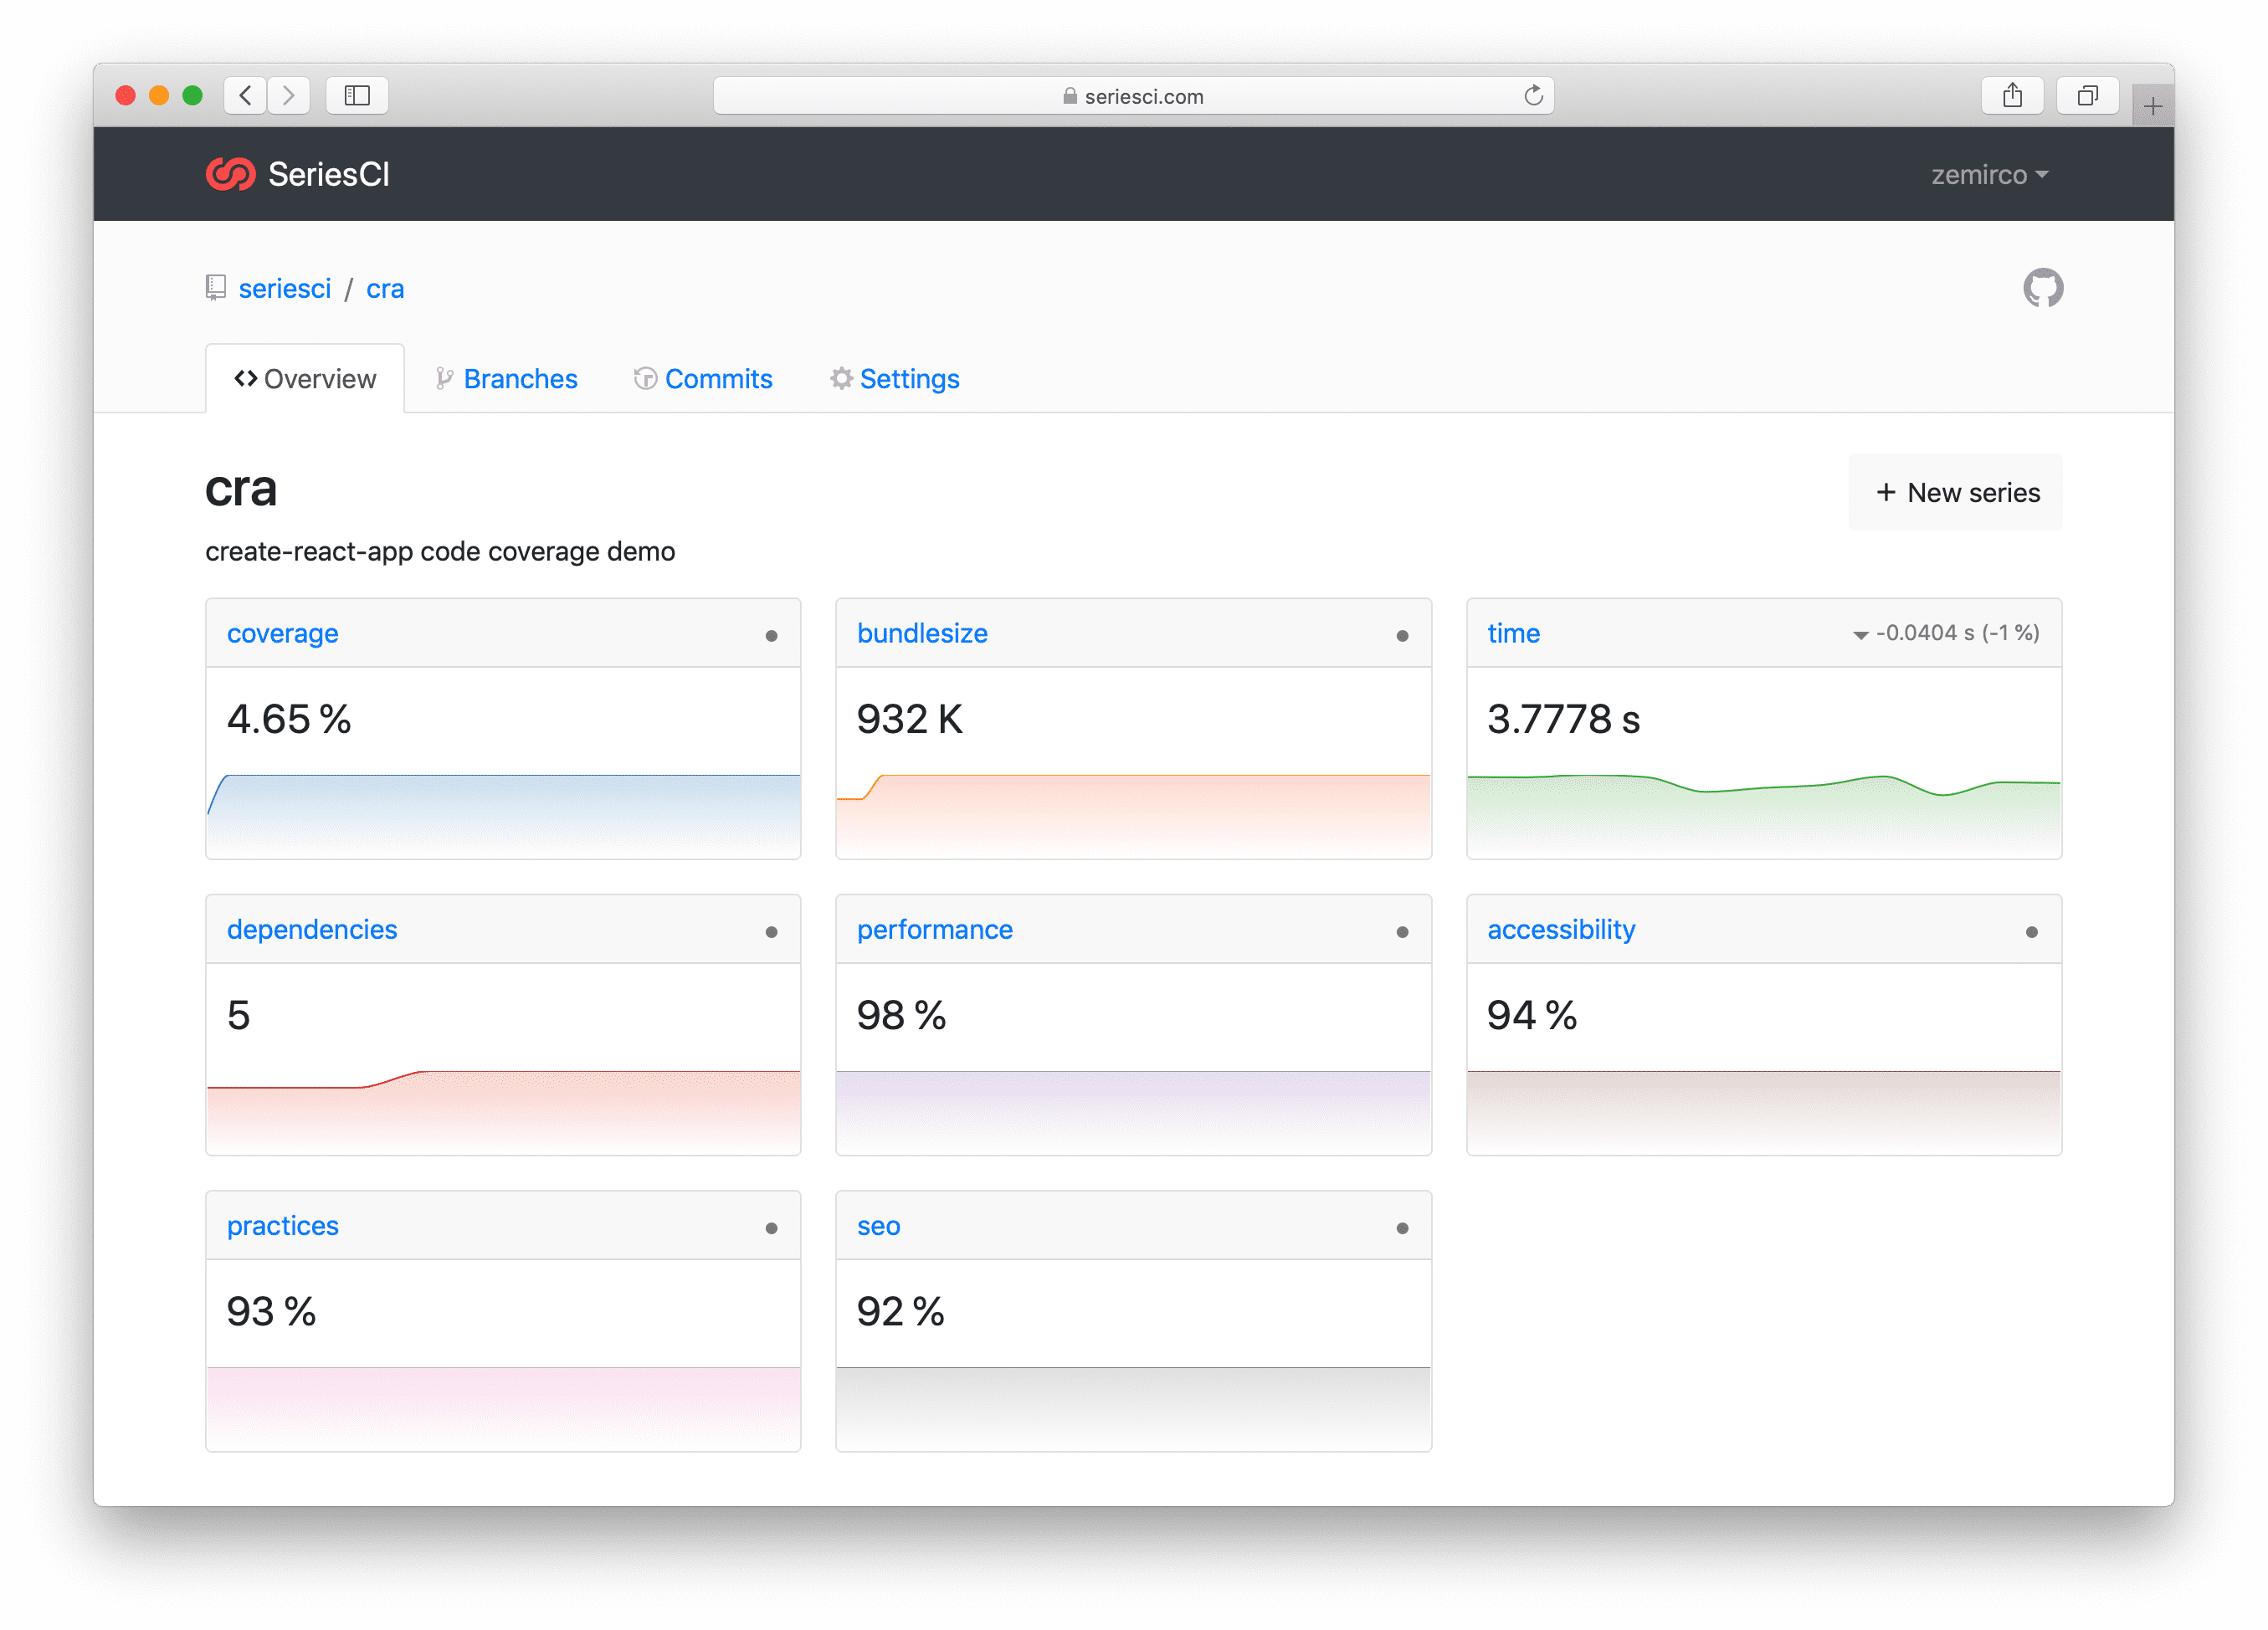Click the create-react-app code coverage demo description
The width and height of the screenshot is (2268, 1630).
pyautogui.click(x=440, y=551)
